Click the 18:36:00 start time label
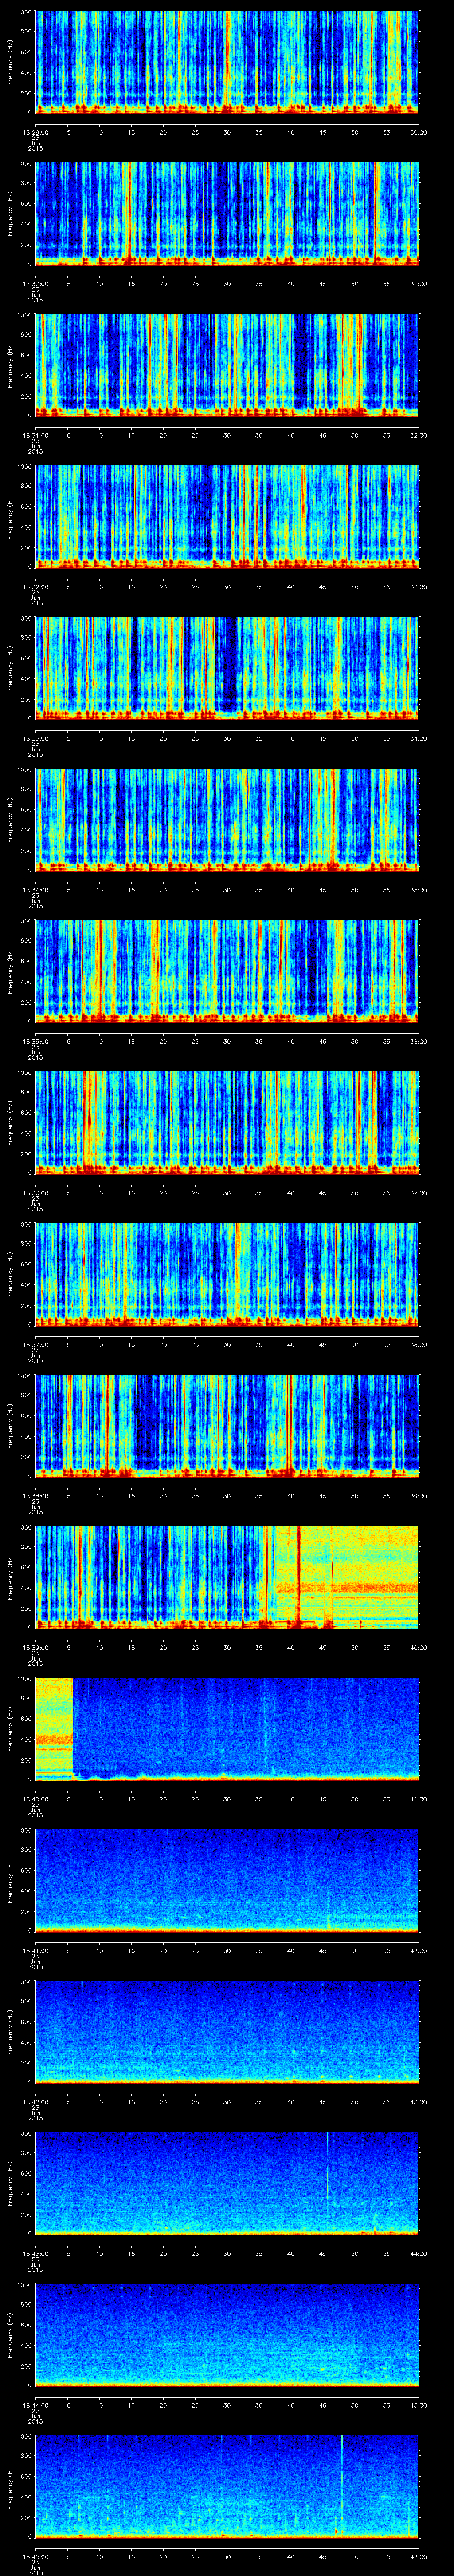The height and width of the screenshot is (2576, 454). pyautogui.click(x=35, y=1193)
